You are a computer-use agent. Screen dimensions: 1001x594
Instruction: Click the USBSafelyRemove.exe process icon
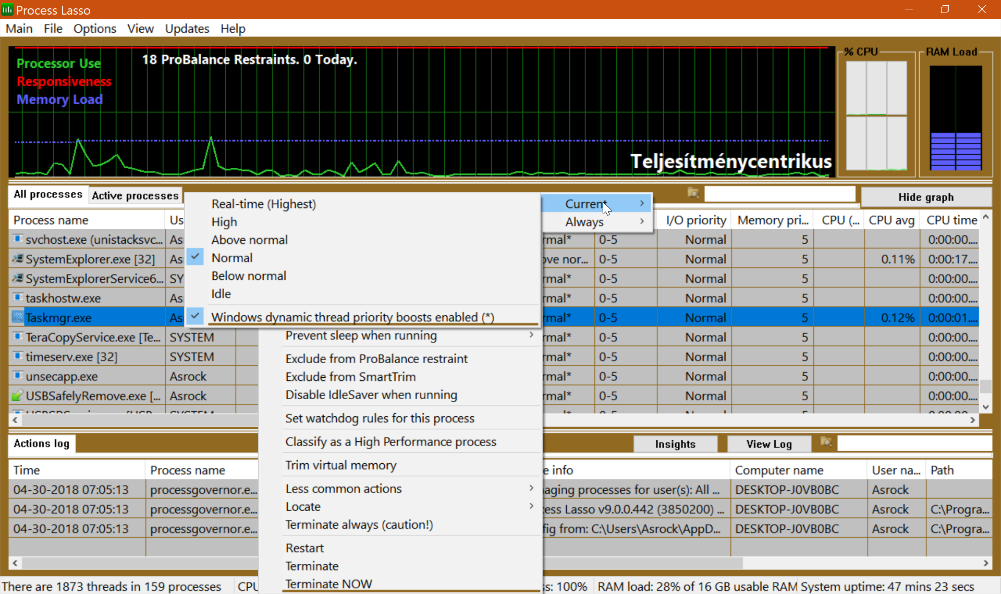(18, 395)
